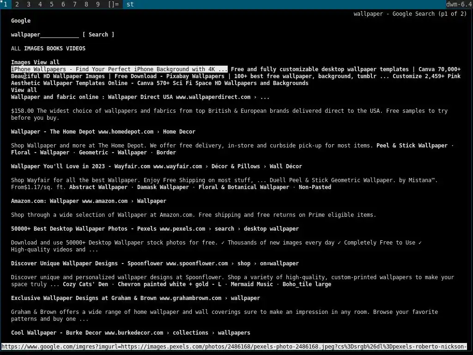The image size is (473, 355).
Task: Switch to dwm tag 7
Action: coord(74,4)
